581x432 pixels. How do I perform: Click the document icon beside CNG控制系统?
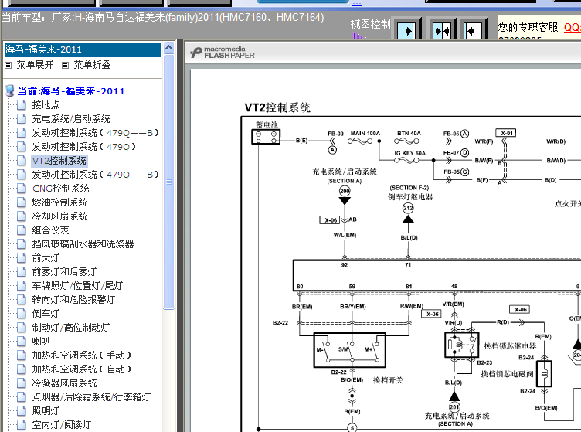pos(22,189)
